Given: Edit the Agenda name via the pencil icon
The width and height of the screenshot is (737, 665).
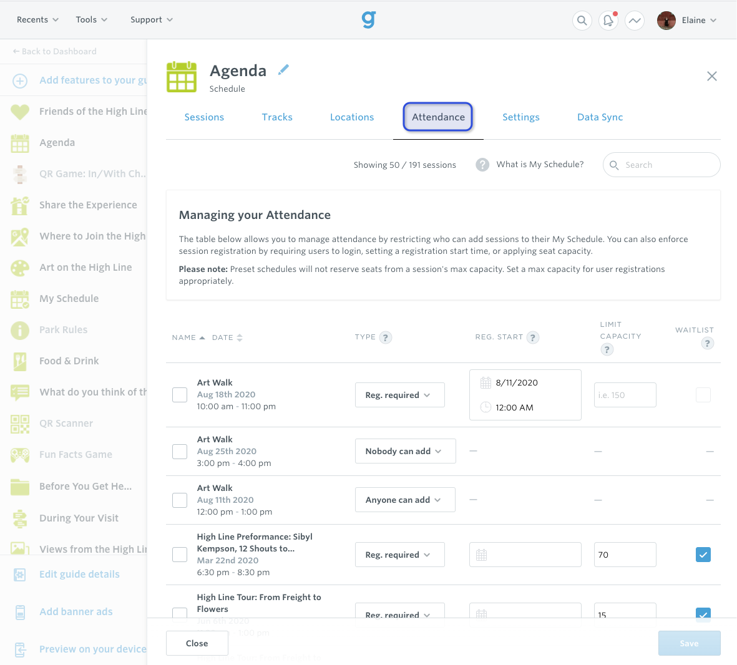Looking at the screenshot, I should pos(283,69).
